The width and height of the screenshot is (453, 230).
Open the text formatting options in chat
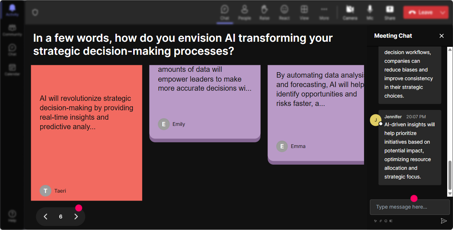point(376,221)
